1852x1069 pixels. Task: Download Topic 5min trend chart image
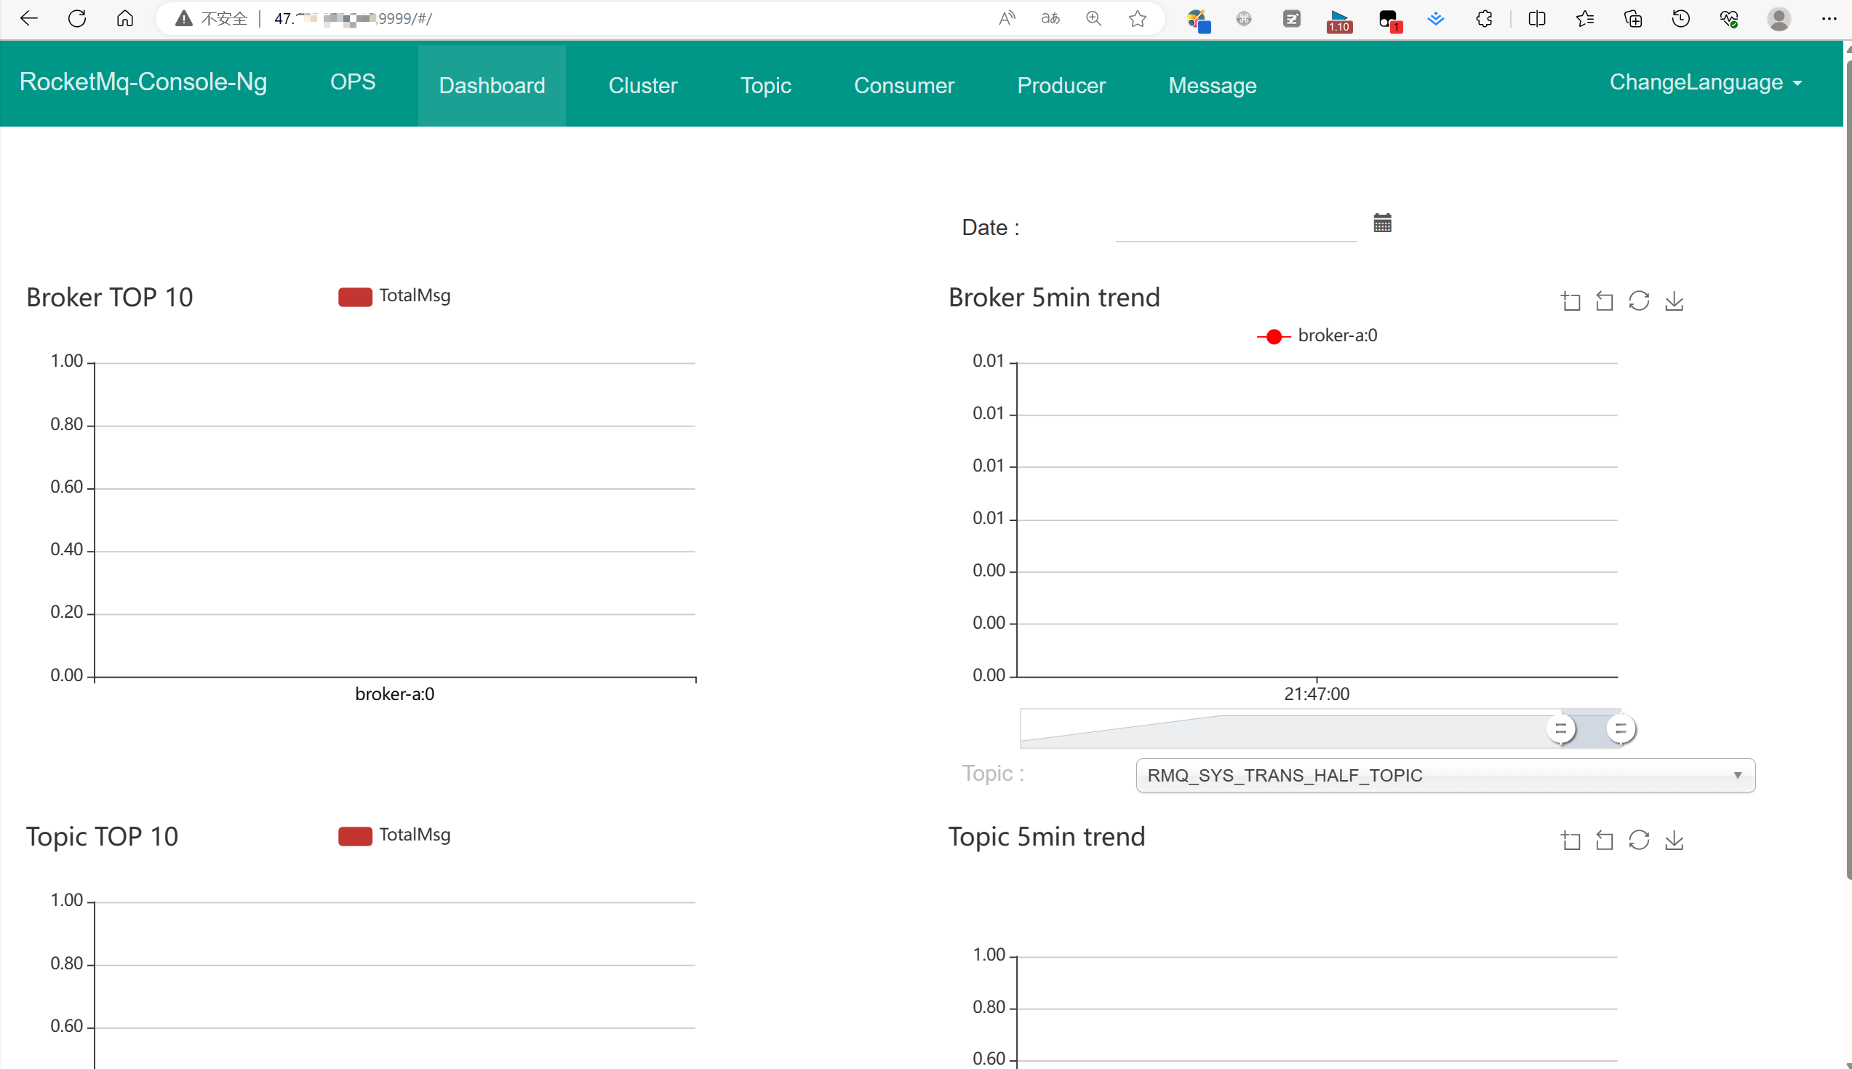(1675, 840)
